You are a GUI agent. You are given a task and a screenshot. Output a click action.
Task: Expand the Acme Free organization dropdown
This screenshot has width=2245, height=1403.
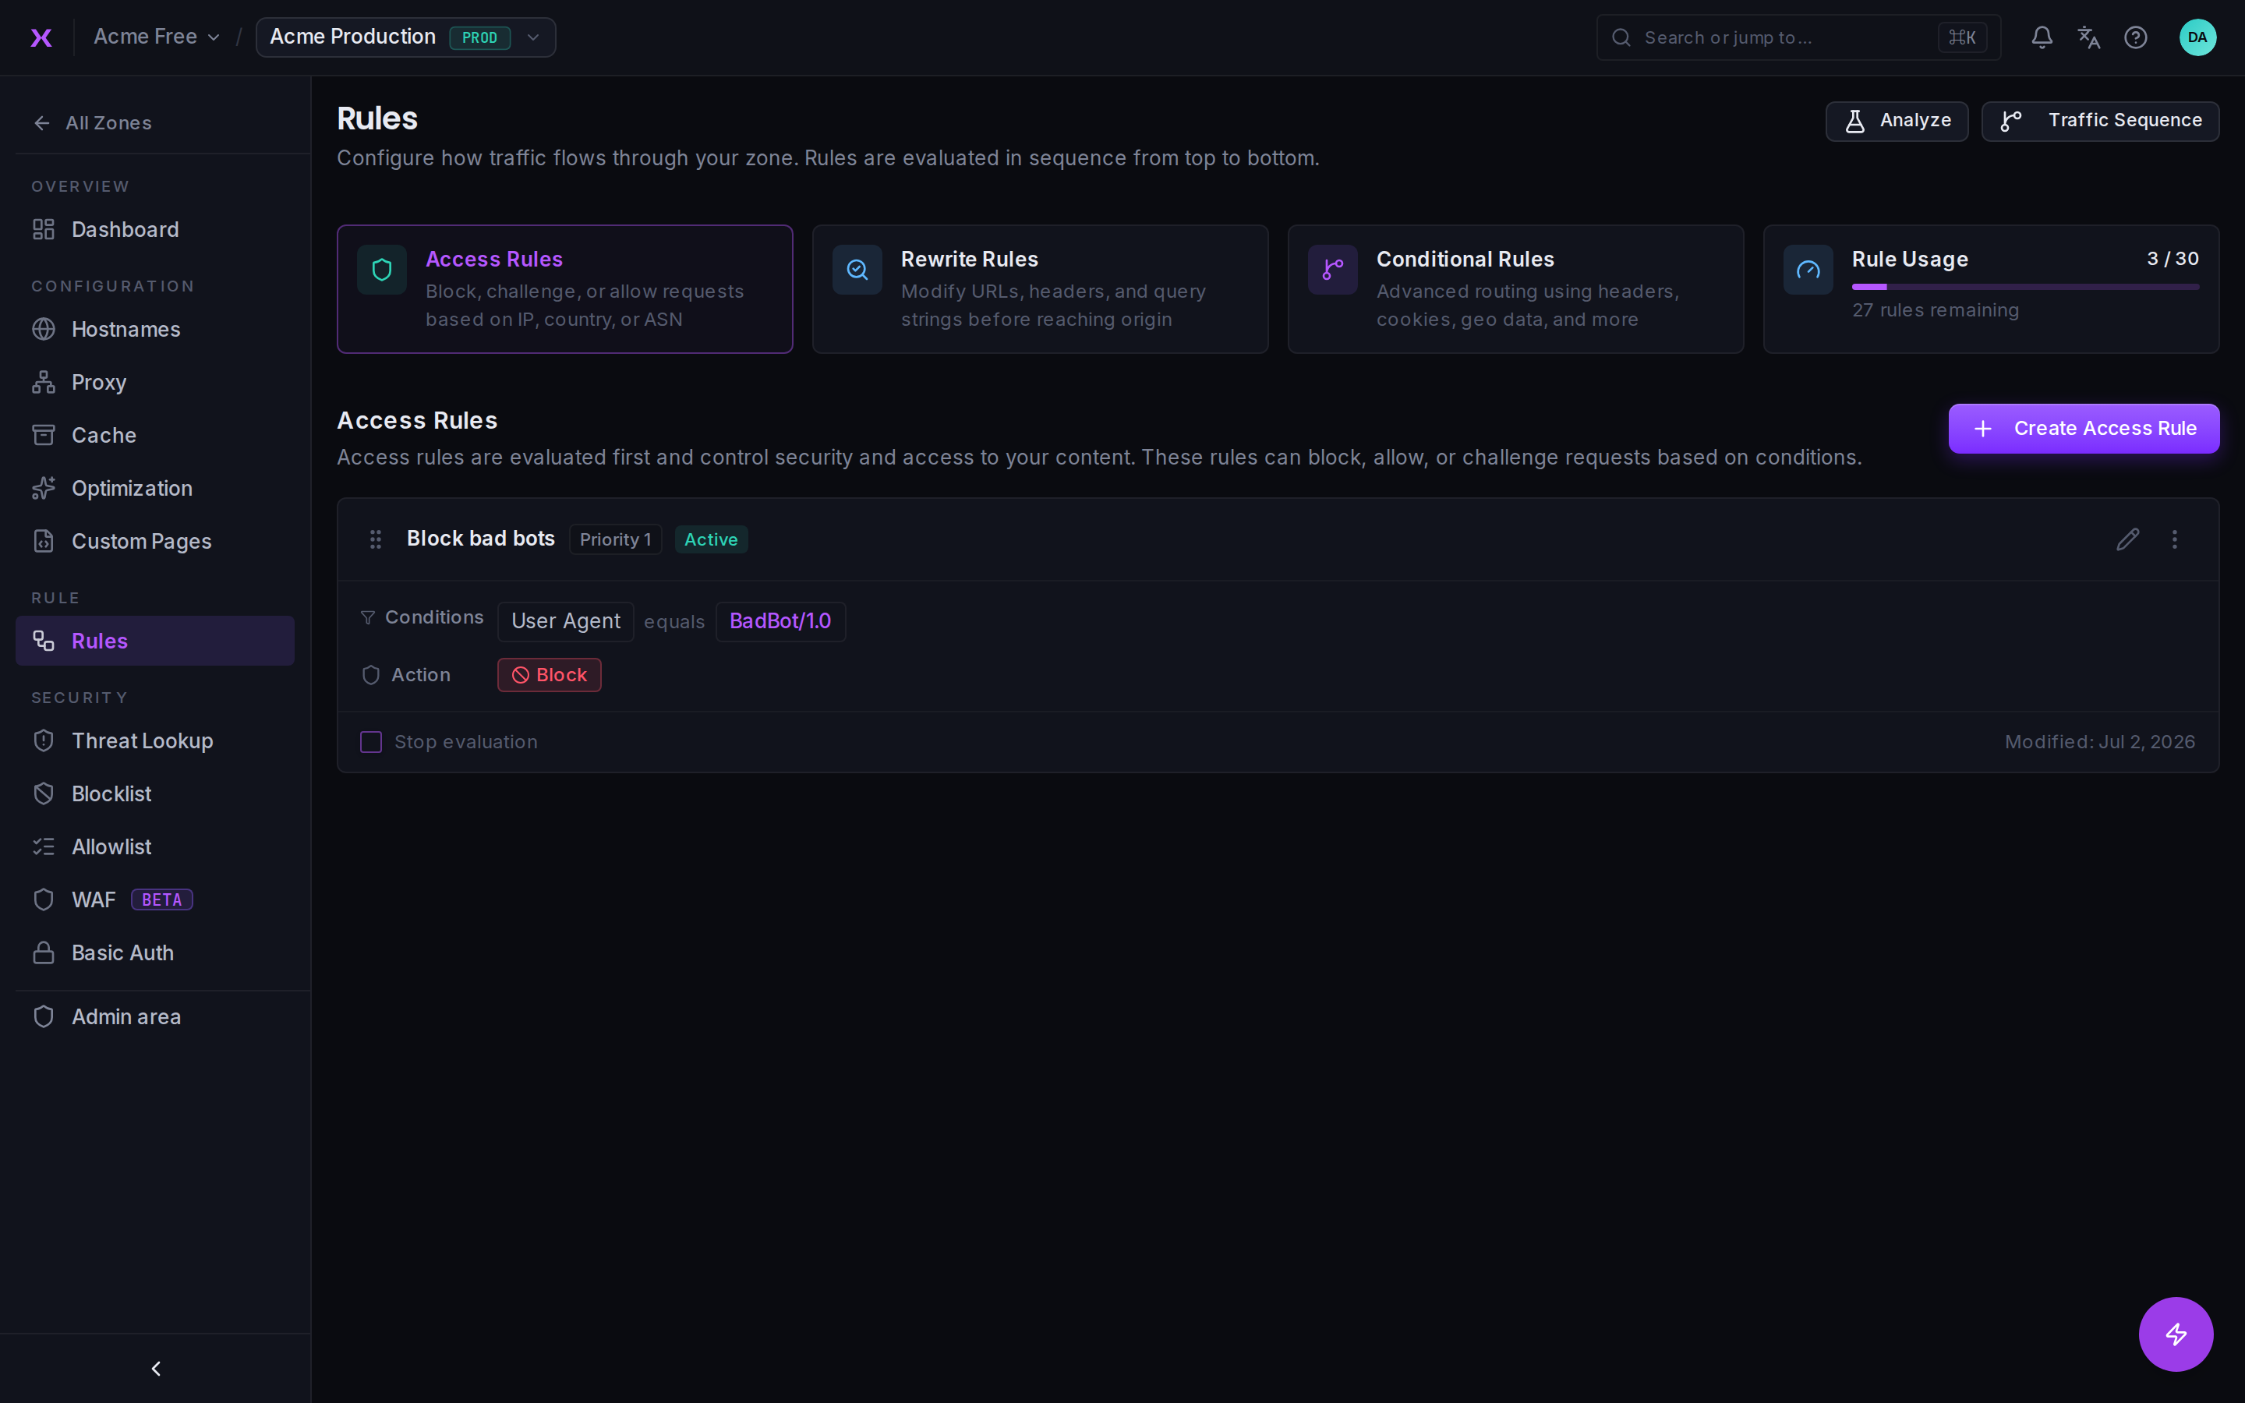[157, 37]
